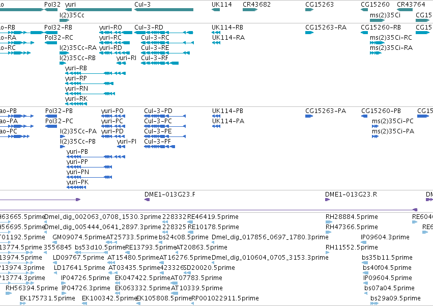Click cDNA RE46419.5prime
This screenshot has width=433, height=306.
click(190, 222)
